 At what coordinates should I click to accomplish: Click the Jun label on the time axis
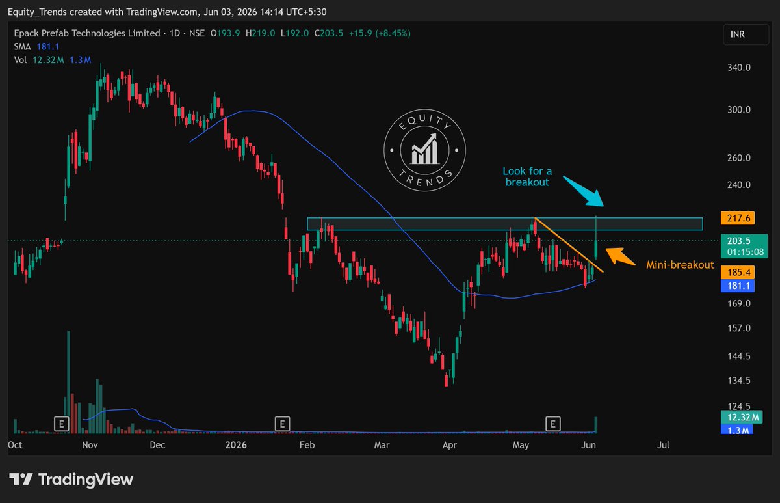tap(588, 446)
